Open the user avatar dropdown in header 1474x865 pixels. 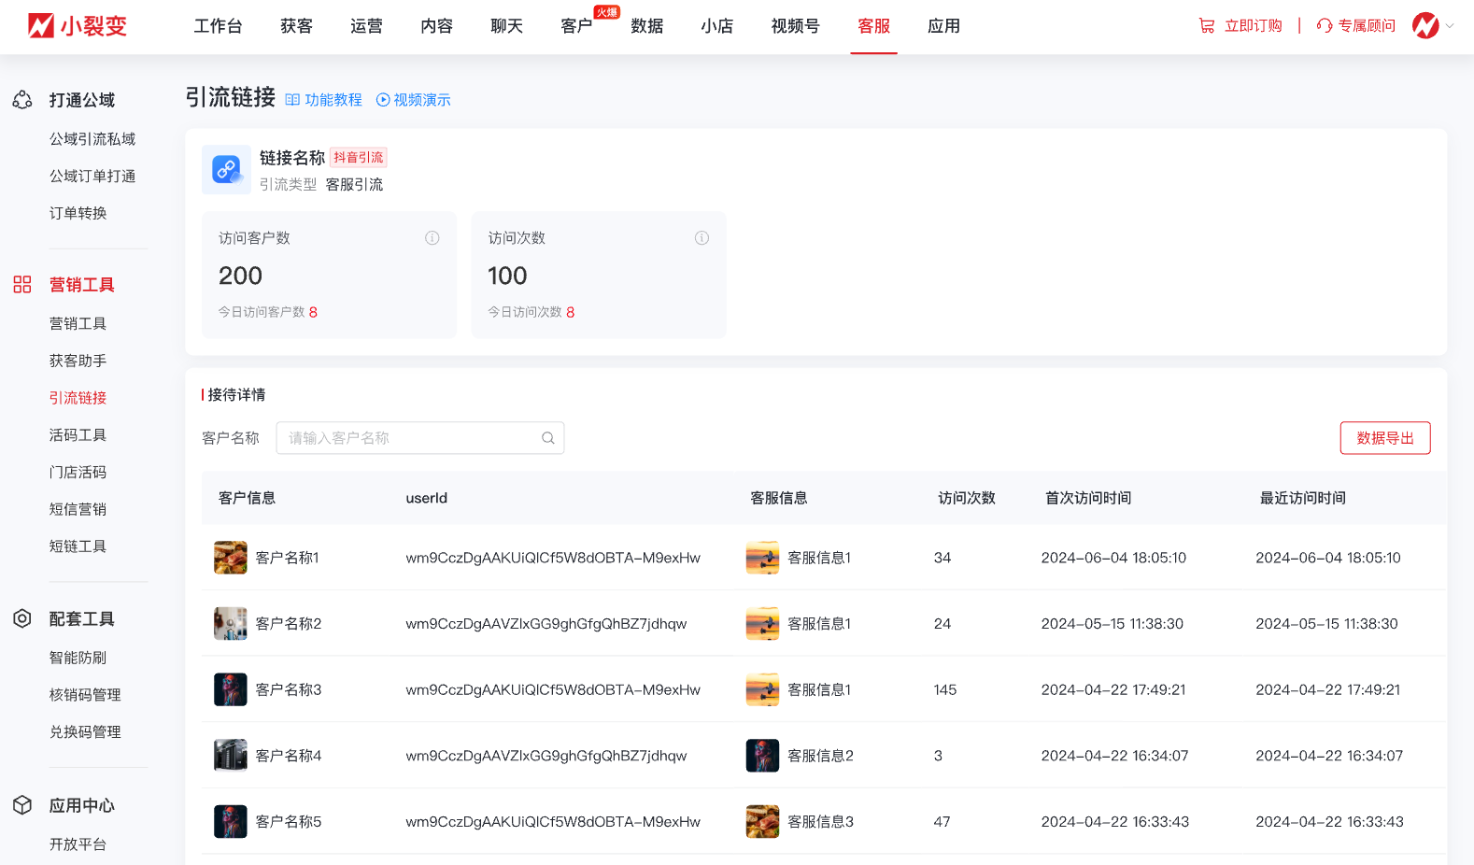(1432, 26)
